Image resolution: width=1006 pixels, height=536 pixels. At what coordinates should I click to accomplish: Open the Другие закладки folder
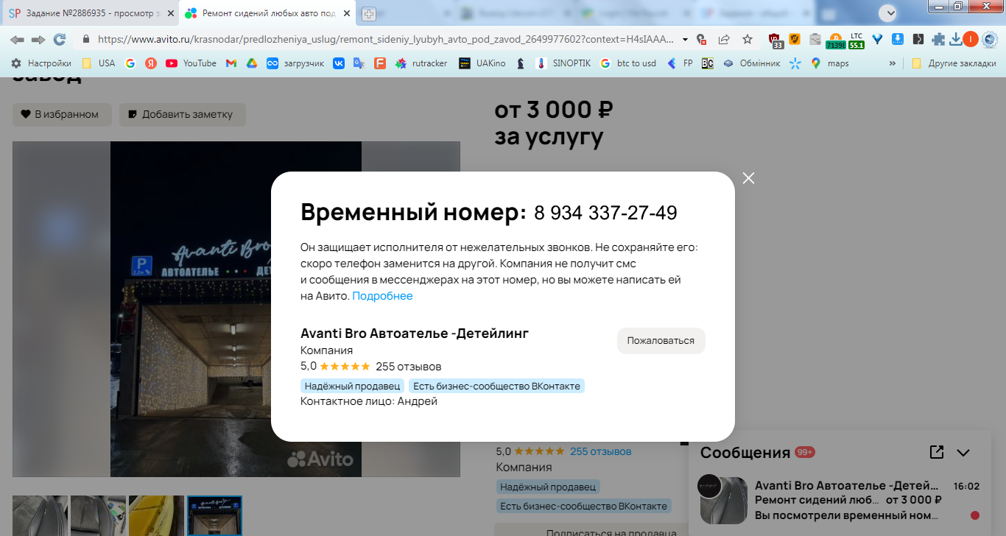tap(954, 63)
